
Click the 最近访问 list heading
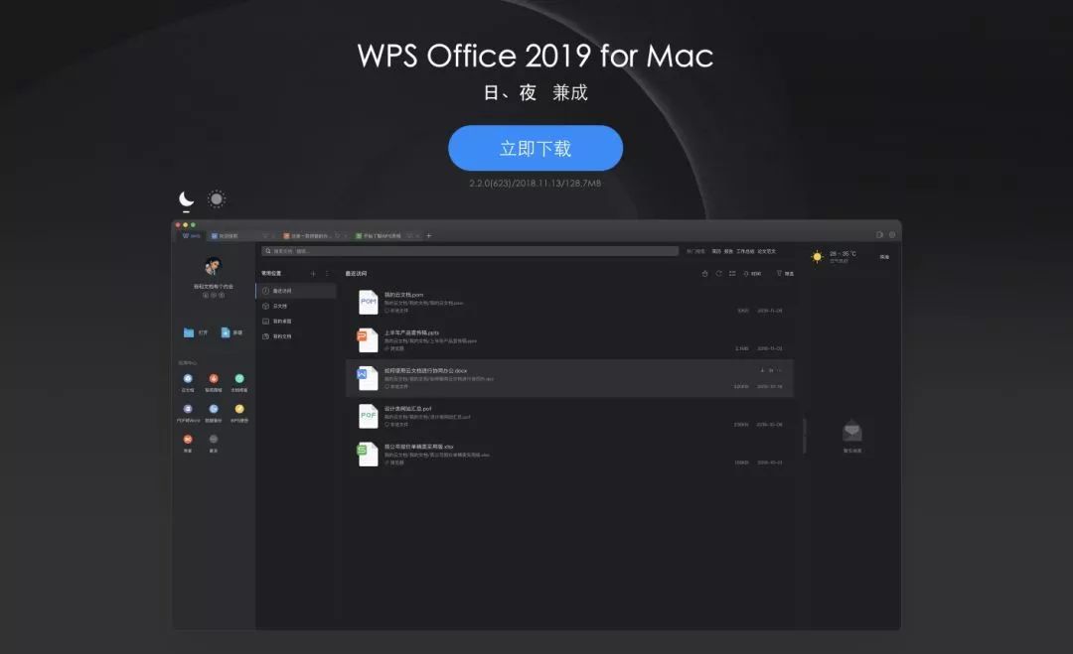[x=356, y=273]
